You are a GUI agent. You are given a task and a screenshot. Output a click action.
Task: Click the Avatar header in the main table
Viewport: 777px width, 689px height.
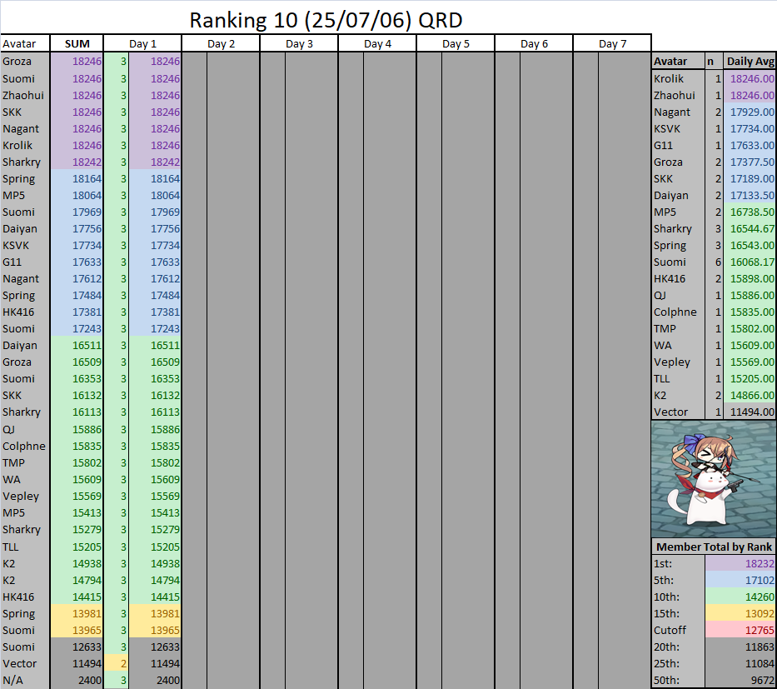[25, 43]
